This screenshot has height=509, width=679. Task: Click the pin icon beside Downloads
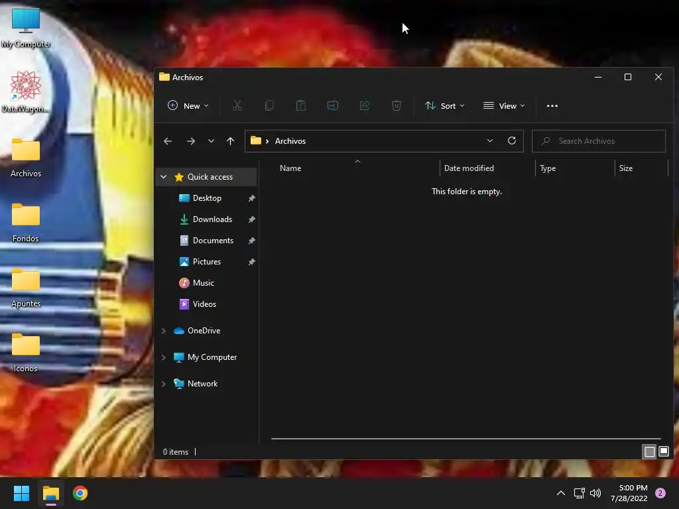pyautogui.click(x=251, y=219)
